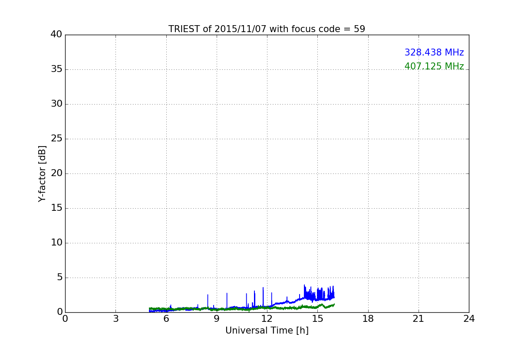
Task: Click the y-axis tick label '25'
Action: [56, 139]
